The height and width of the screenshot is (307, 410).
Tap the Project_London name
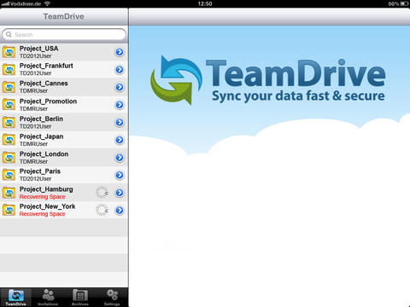click(x=44, y=154)
